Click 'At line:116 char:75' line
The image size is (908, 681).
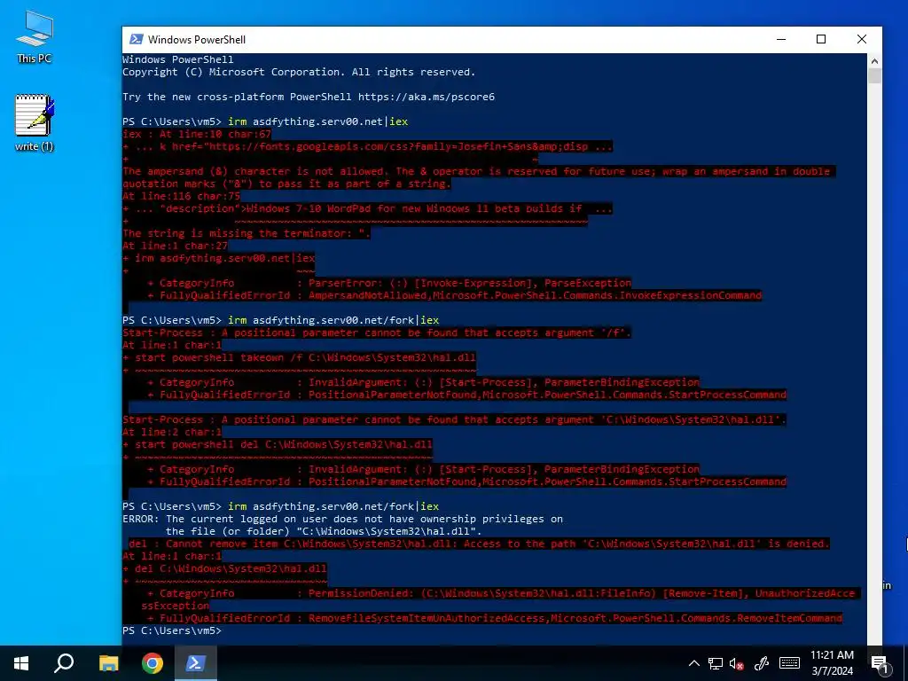pos(181,196)
